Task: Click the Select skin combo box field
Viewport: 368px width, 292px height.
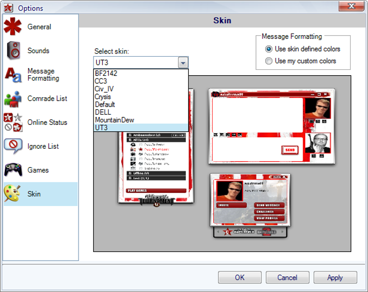Action: coord(141,63)
